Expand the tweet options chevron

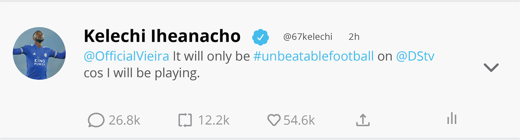point(491,67)
